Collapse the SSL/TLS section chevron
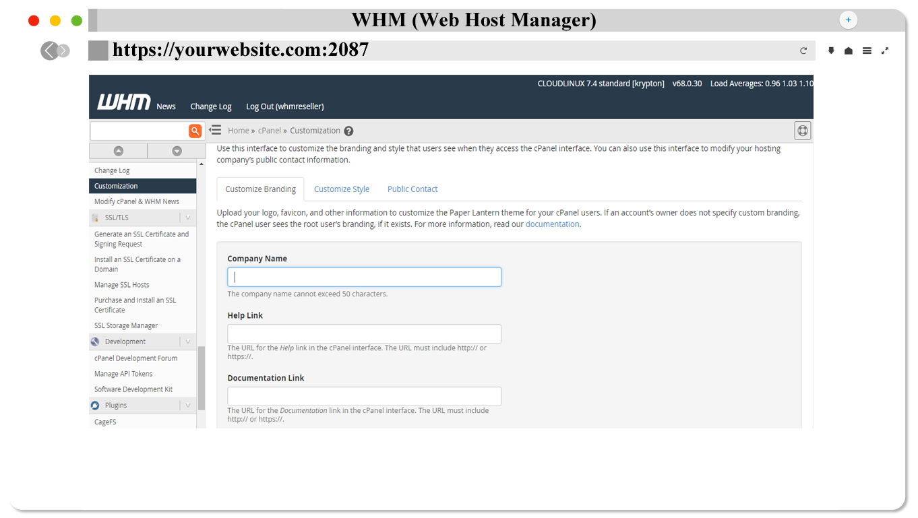The height and width of the screenshot is (518, 918). coord(188,218)
